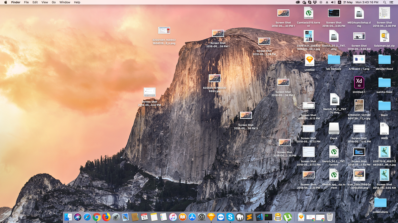Select the Untitled-1 Adobe XD file

pyautogui.click(x=359, y=83)
